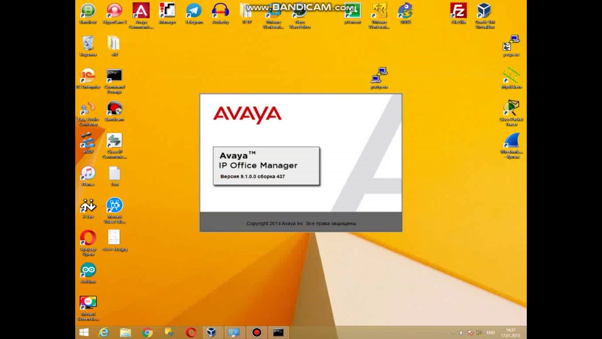
Task: Select the GNS3 desktop icon
Action: (x=405, y=14)
